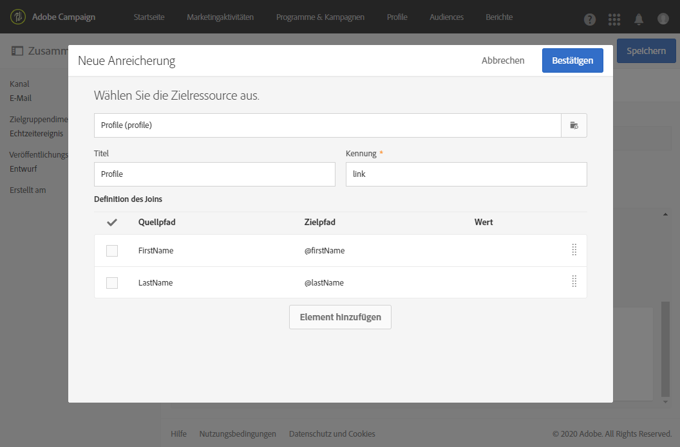Click the user profile avatar icon

point(663,19)
